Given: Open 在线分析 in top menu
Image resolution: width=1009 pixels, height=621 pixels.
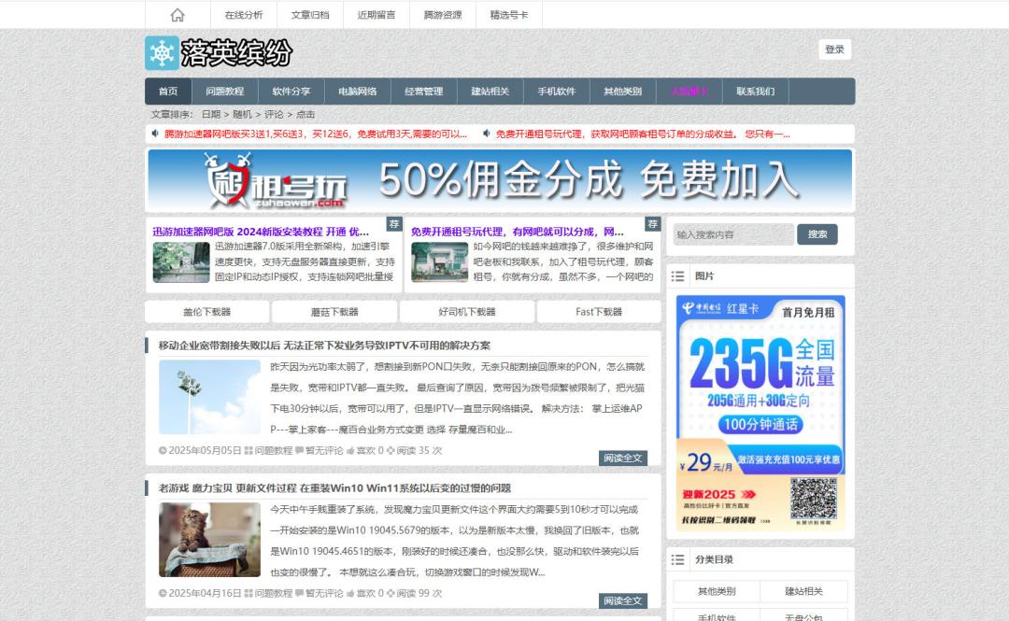Looking at the screenshot, I should (x=244, y=15).
